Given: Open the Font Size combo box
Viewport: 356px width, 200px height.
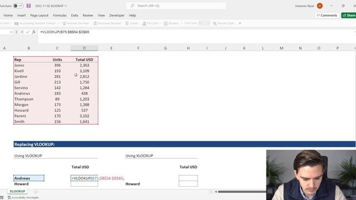Looking at the screenshot, I should coord(204,23).
